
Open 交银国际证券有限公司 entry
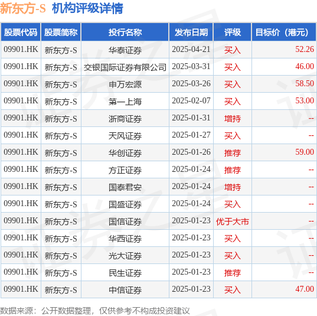(125, 67)
